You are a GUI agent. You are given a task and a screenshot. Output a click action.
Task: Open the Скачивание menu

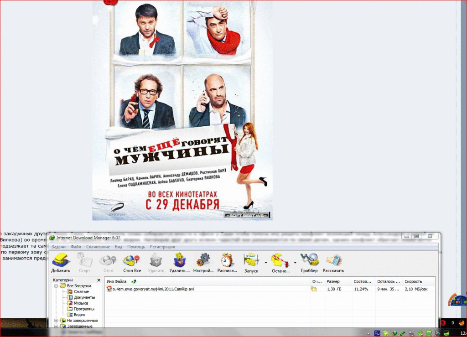click(x=98, y=247)
